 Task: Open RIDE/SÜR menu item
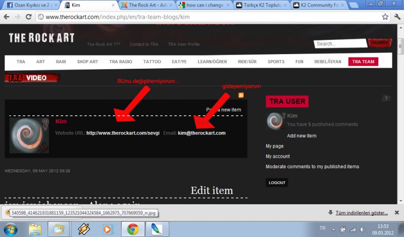click(247, 62)
